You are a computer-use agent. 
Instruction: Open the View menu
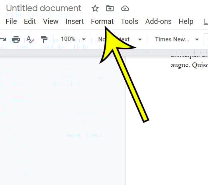coord(51,21)
